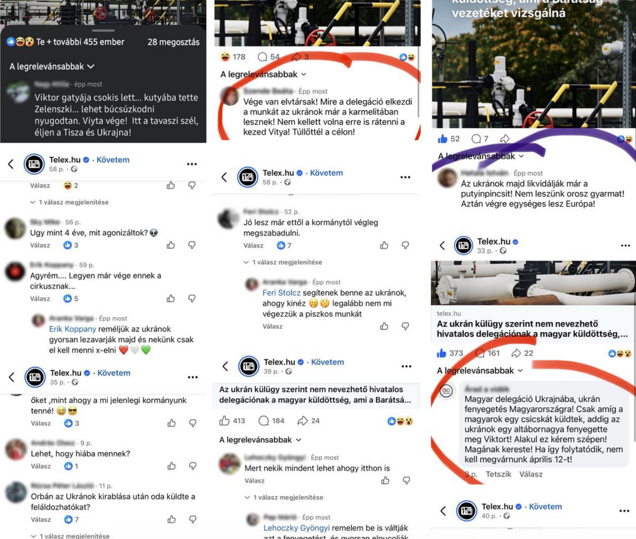This screenshot has height=539, width=636.
Task: Open 'A legrelevánsabbak' sort in dark panel
Action: click(x=52, y=67)
